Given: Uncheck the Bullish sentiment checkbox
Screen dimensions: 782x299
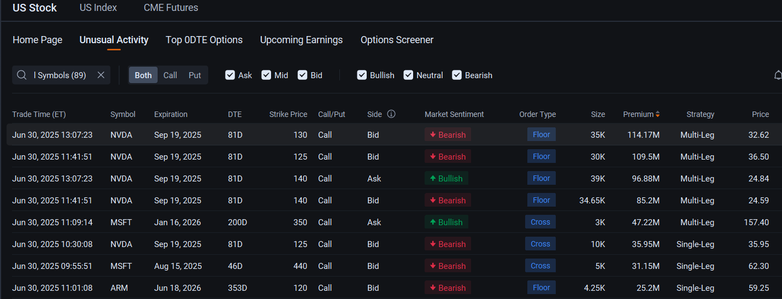Looking at the screenshot, I should click(362, 75).
